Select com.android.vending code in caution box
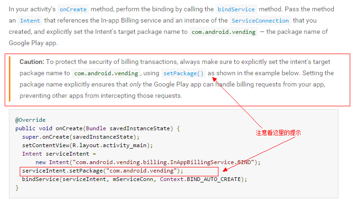 click(106, 73)
